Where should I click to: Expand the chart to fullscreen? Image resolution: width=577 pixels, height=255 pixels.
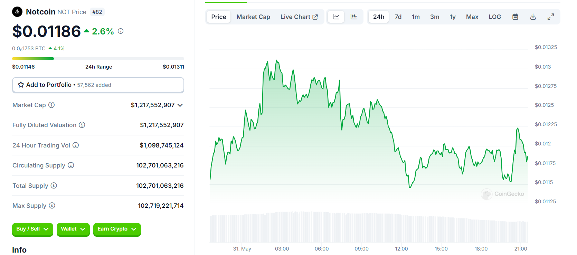click(551, 17)
